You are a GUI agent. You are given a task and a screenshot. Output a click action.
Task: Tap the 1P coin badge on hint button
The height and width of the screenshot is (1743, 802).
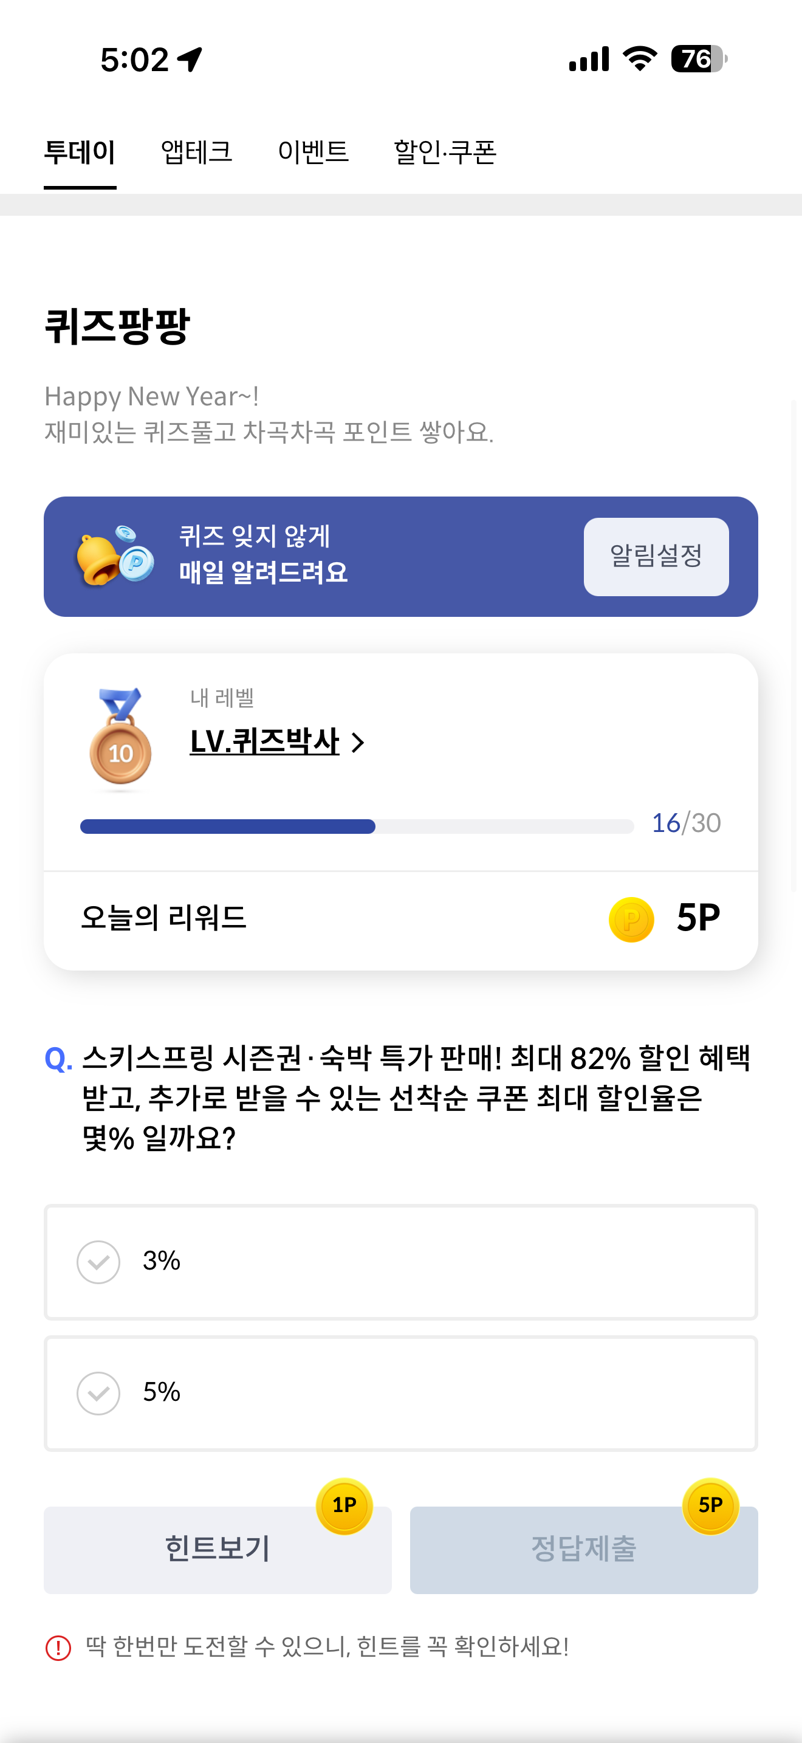pos(344,1505)
